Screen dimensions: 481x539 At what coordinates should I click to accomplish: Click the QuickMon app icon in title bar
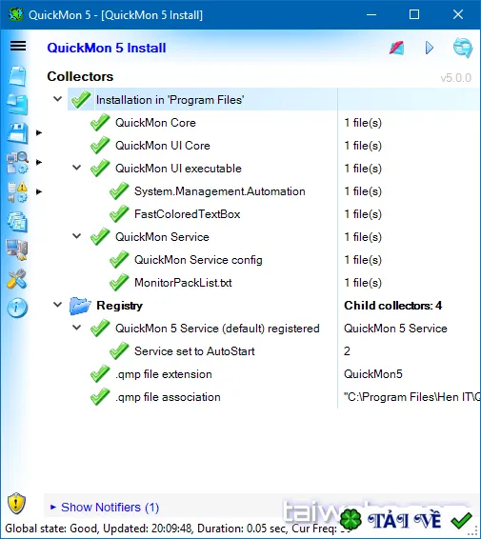[x=16, y=14]
